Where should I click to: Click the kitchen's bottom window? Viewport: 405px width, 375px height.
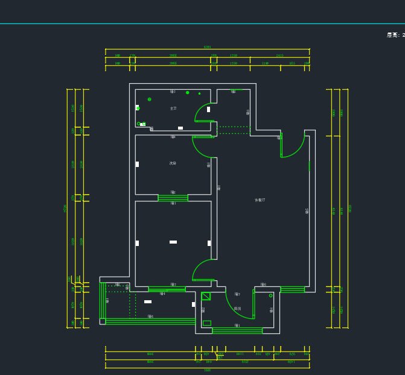(x=237, y=330)
